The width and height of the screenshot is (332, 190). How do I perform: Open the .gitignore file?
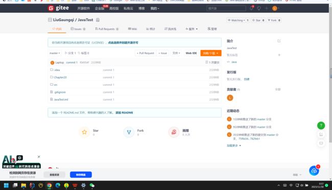click(60, 92)
